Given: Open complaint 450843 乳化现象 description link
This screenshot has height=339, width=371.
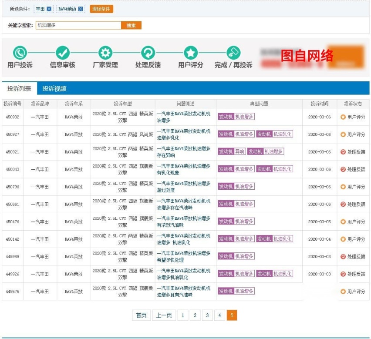Looking at the screenshot, I should point(184,170).
